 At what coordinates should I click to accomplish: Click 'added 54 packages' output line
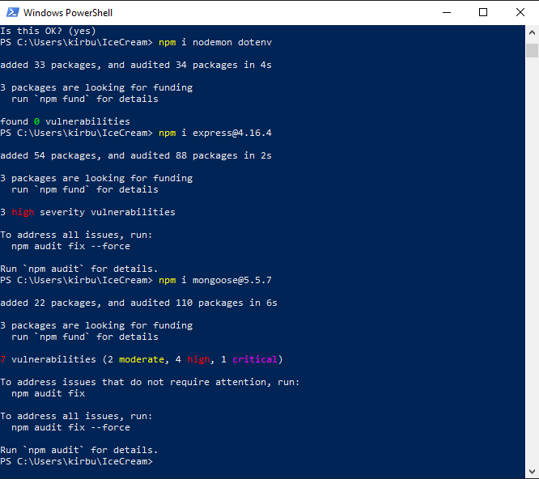click(136, 155)
